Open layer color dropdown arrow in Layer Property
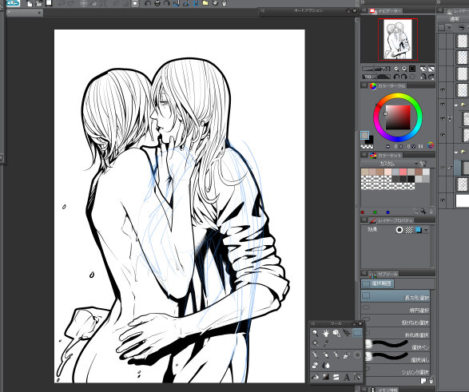 (x=426, y=230)
